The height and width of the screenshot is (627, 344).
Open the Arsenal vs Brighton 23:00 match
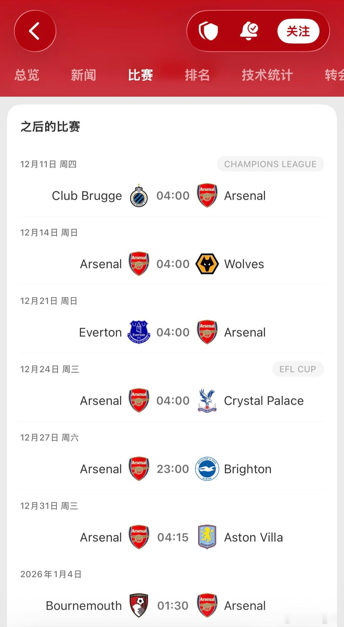point(173,469)
